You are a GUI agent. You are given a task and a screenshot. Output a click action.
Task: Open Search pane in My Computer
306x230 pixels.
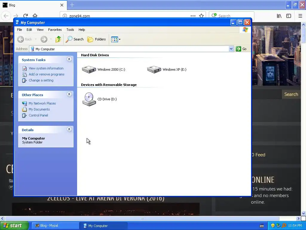click(x=74, y=39)
